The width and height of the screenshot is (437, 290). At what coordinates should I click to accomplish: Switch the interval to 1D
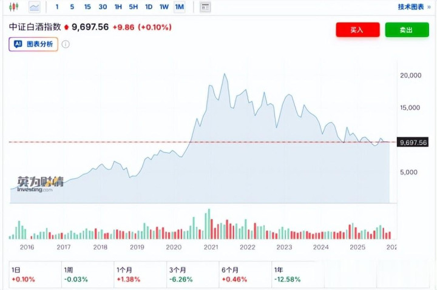[x=149, y=7]
